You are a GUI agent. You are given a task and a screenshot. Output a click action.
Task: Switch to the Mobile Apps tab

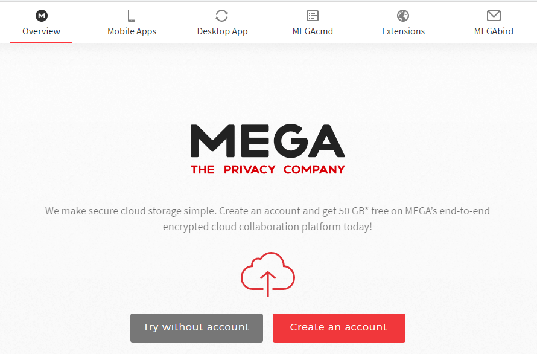click(x=132, y=31)
